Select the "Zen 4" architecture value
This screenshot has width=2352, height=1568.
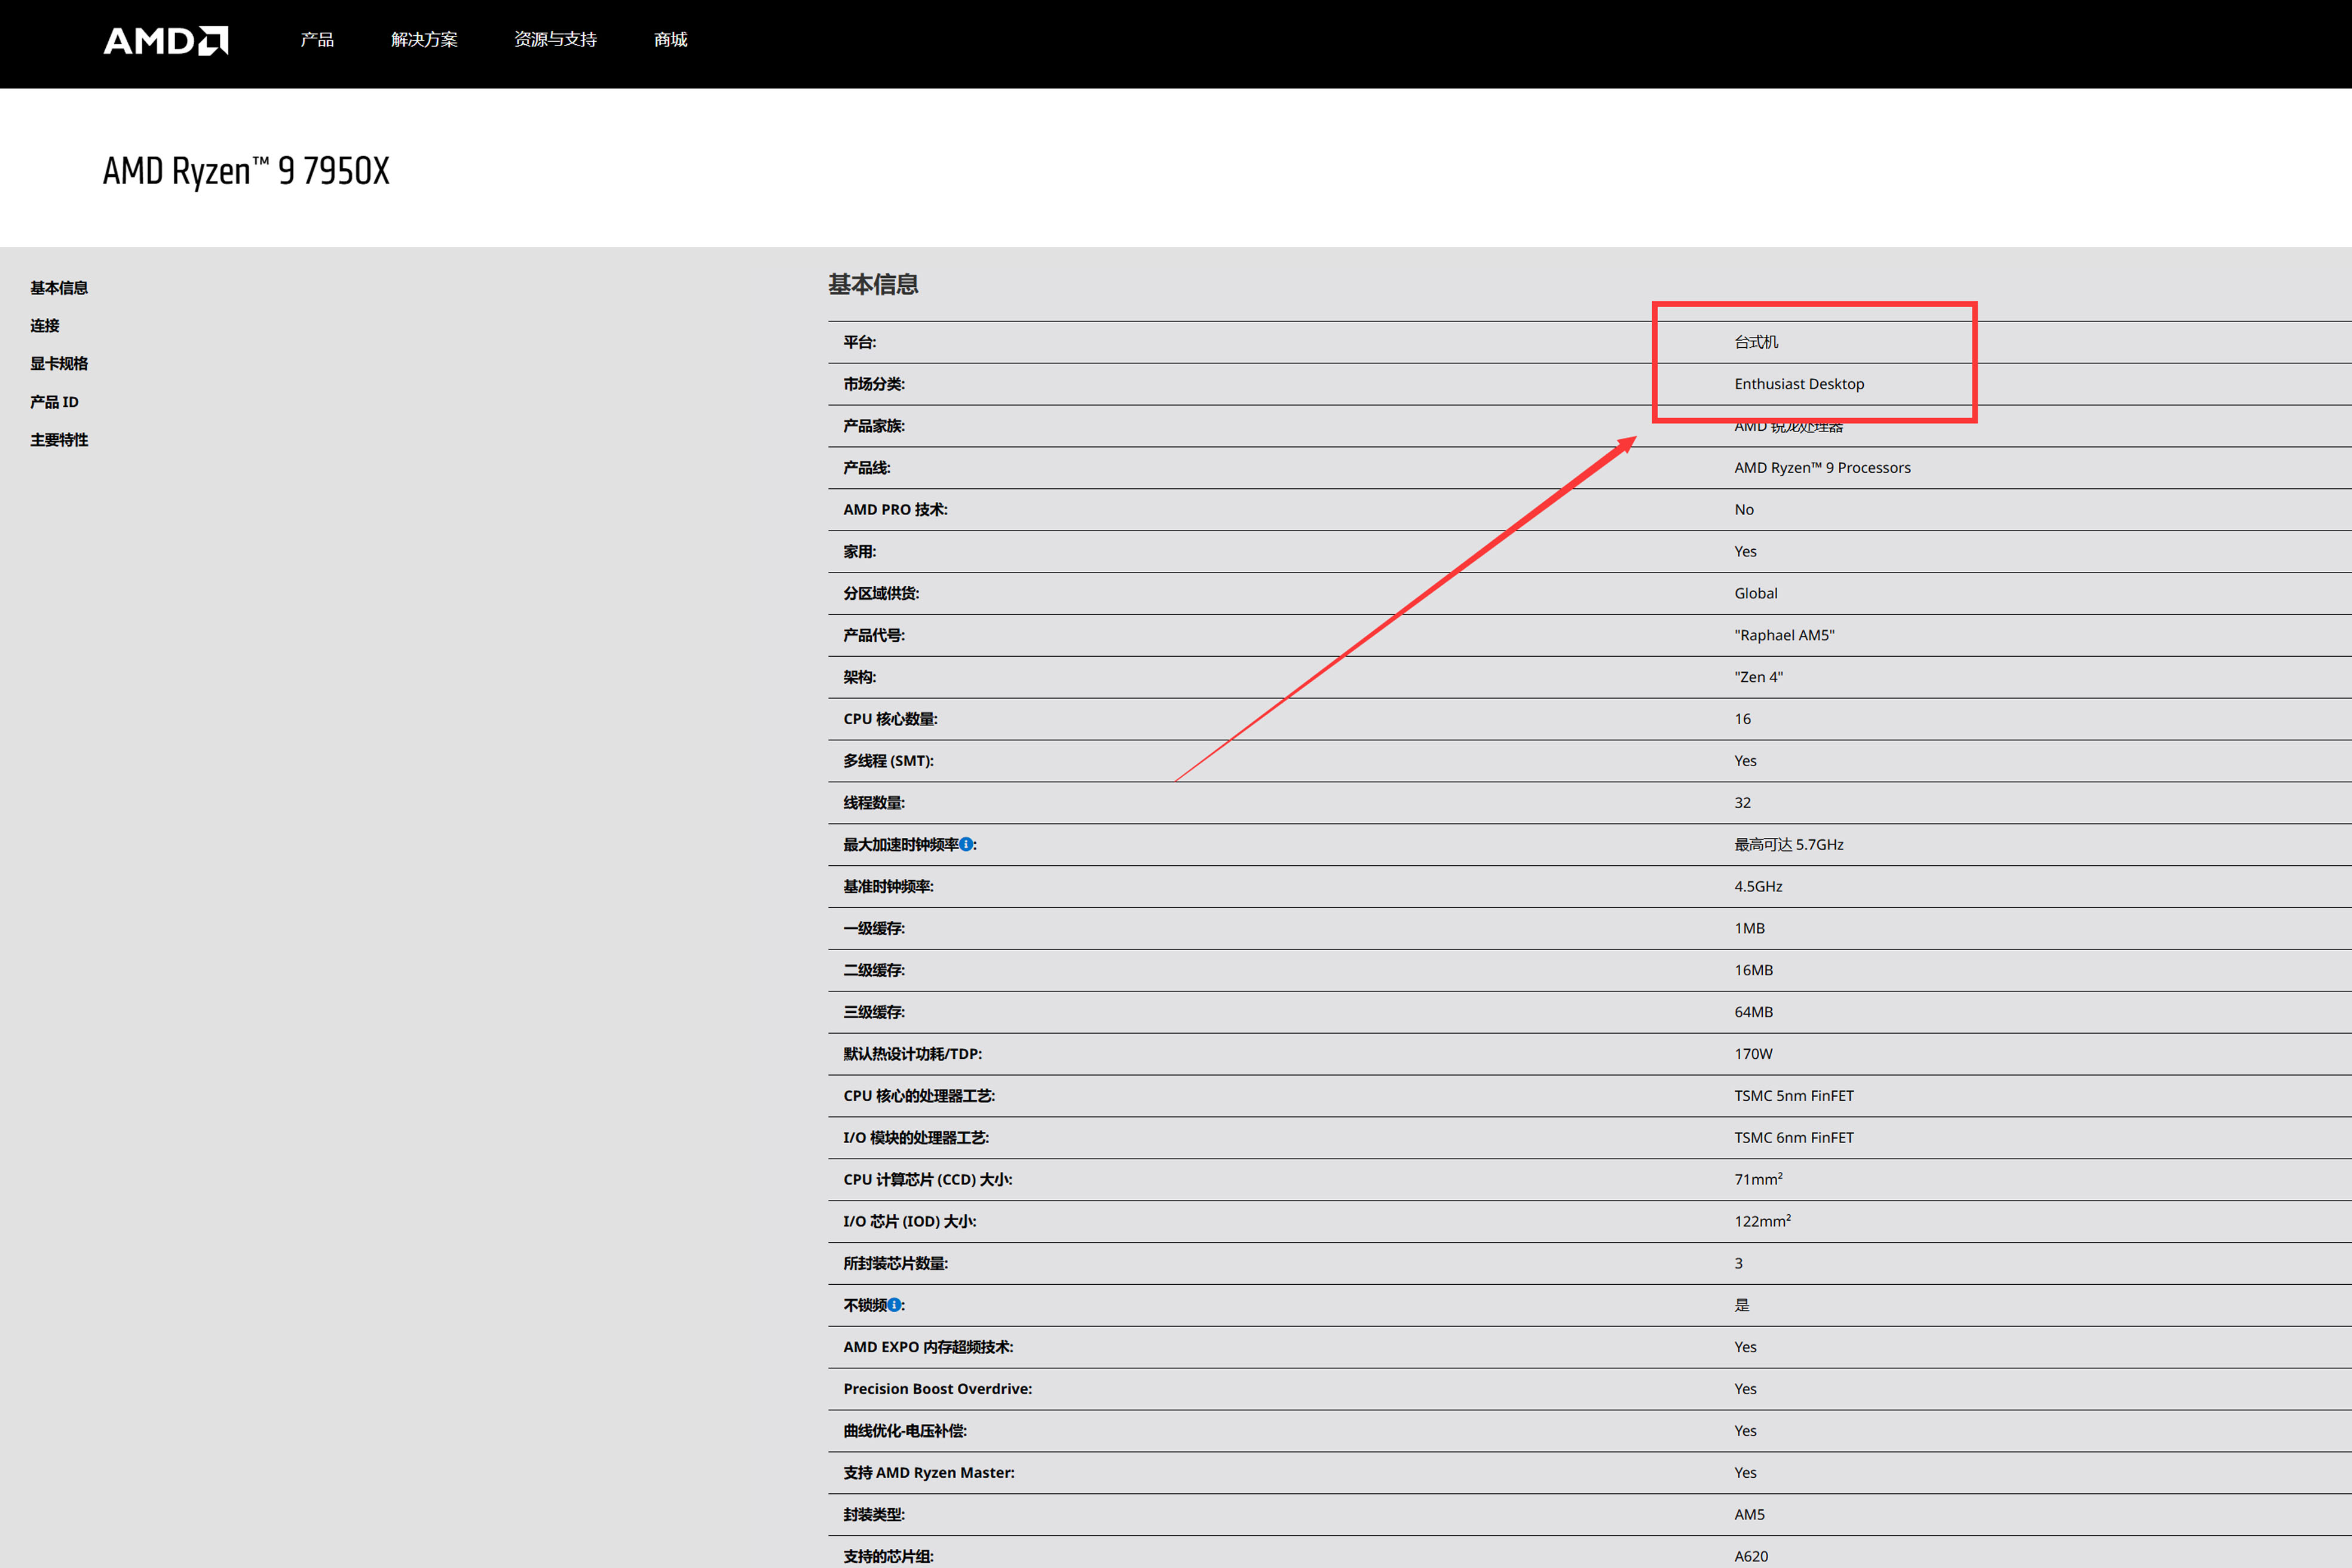(1758, 678)
